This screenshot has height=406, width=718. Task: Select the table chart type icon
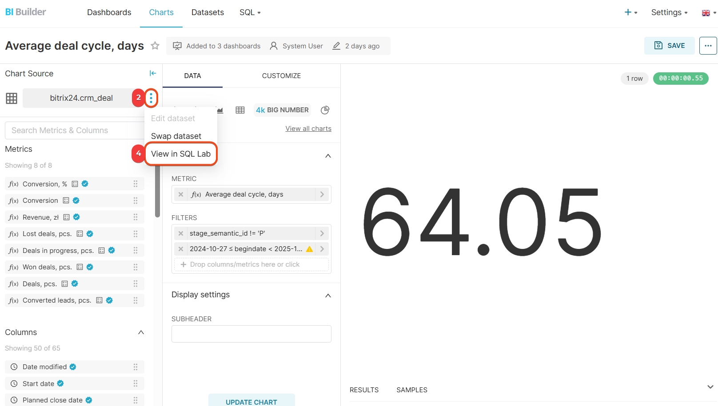click(x=240, y=110)
